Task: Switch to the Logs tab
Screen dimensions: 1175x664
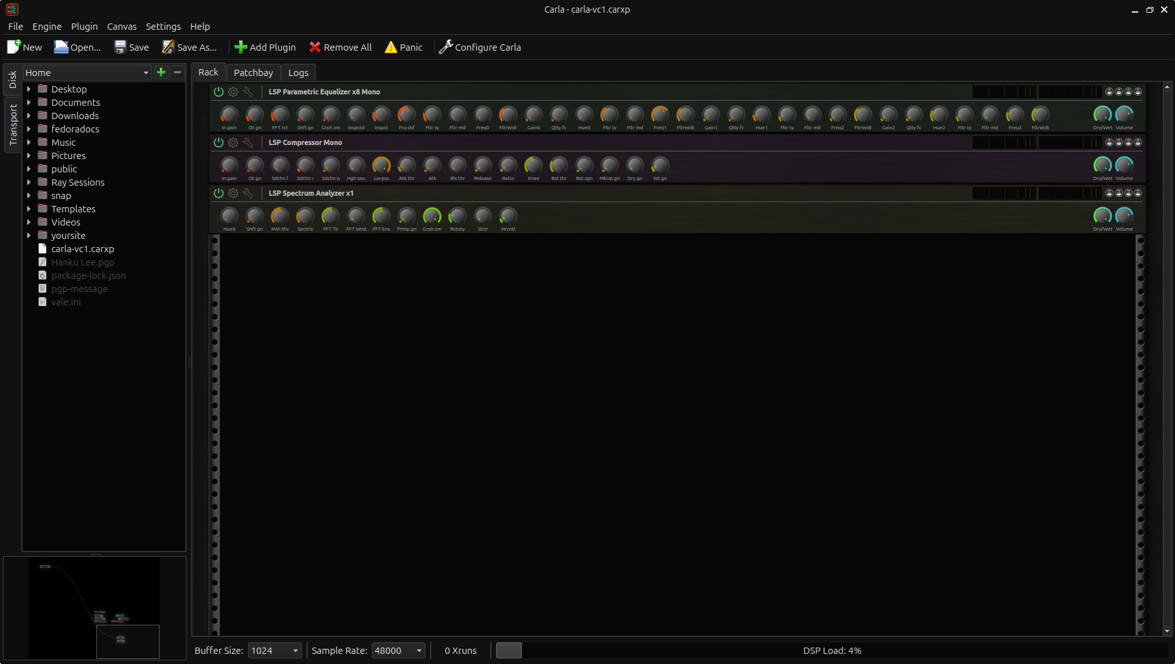Action: click(299, 73)
